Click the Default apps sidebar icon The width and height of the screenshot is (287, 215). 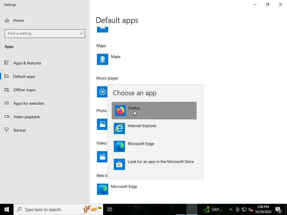[x=7, y=76]
